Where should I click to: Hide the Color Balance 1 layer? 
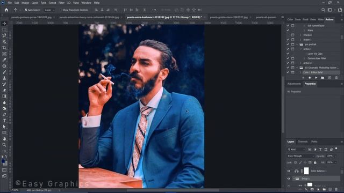(x=289, y=171)
